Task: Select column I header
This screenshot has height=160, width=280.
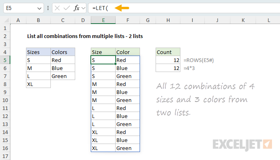Action: coord(192,20)
